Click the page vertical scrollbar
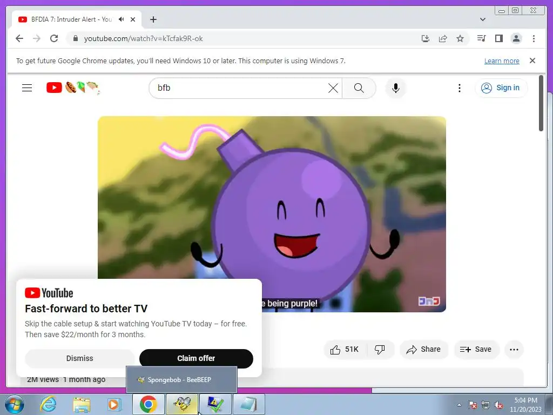553x415 pixels. pos(541,103)
